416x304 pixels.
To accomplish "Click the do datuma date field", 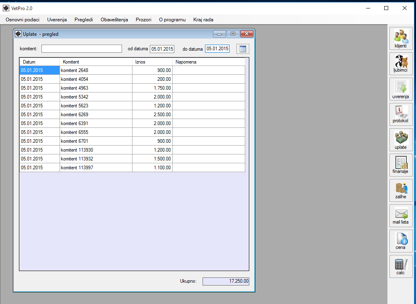I will (x=217, y=49).
